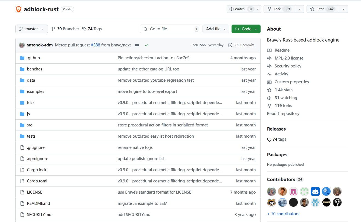
Task: Open 'update publish ignore lists' commit
Action: [x=142, y=159]
